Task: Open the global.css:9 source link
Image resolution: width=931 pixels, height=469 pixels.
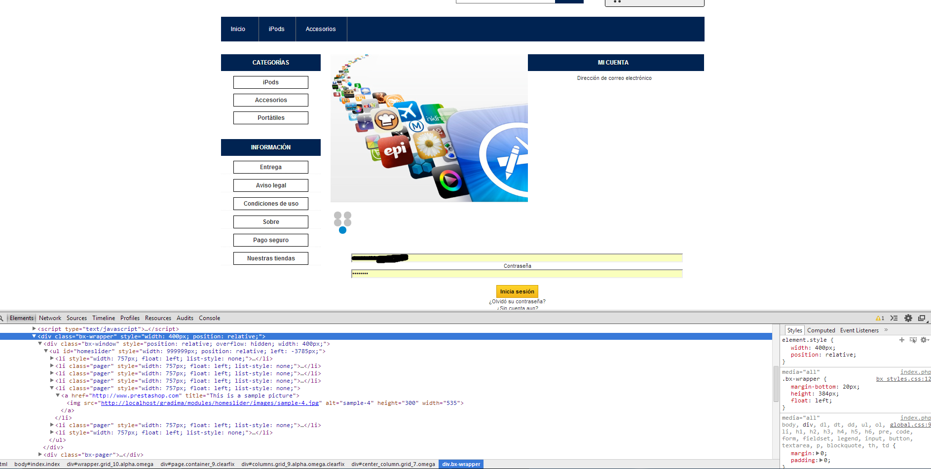Action: tap(910, 425)
